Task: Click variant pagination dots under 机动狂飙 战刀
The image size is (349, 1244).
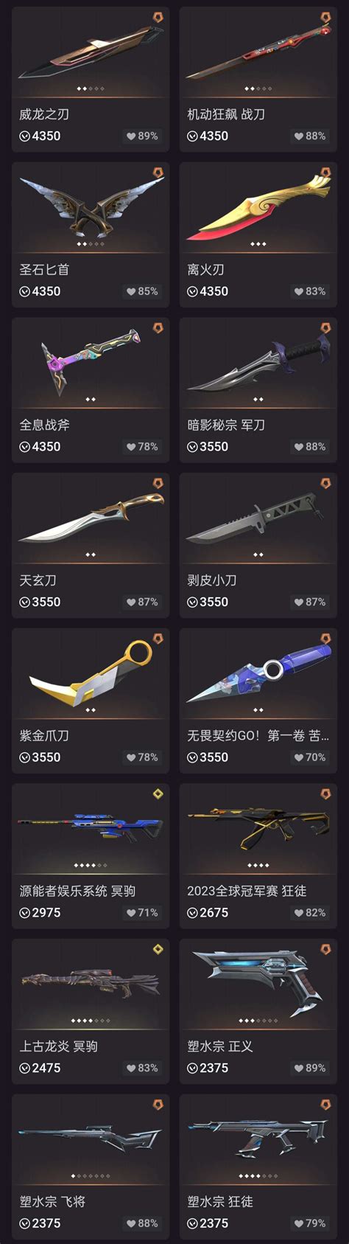Action: [258, 88]
